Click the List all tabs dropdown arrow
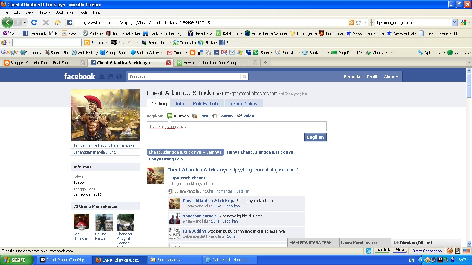Screen dimensions: 472x265 tap(469, 63)
